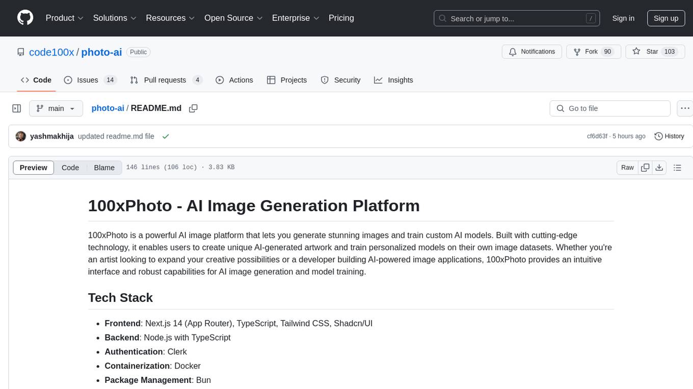Go to photo-ai root in breadcrumb
Image resolution: width=693 pixels, height=389 pixels.
[x=108, y=108]
